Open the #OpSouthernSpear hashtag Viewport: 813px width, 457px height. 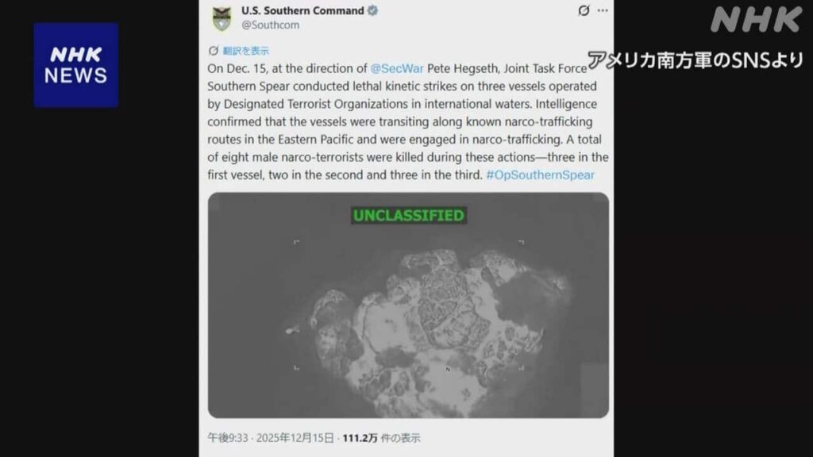point(540,175)
